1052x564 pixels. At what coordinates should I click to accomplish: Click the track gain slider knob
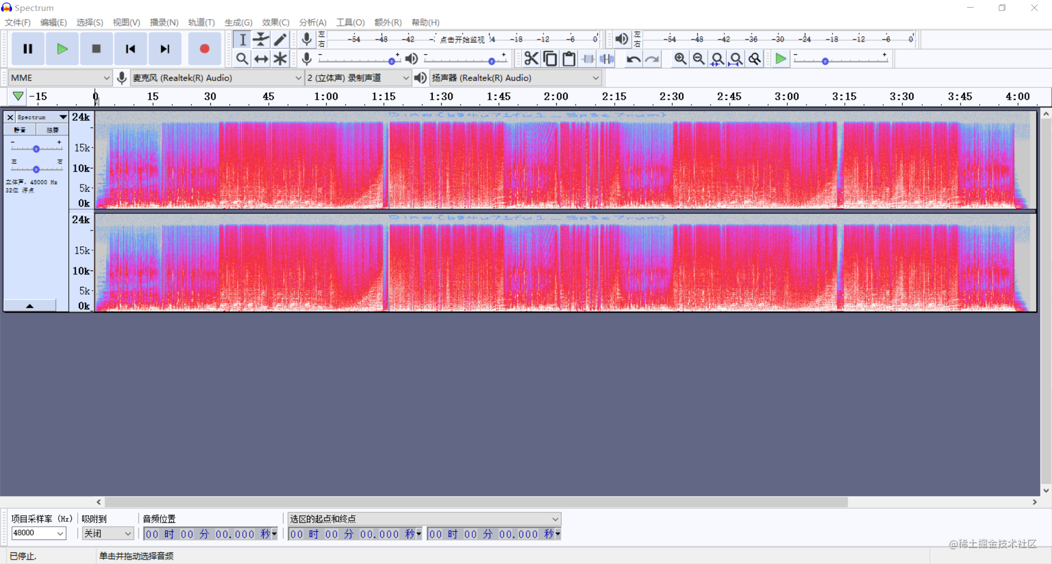36,149
